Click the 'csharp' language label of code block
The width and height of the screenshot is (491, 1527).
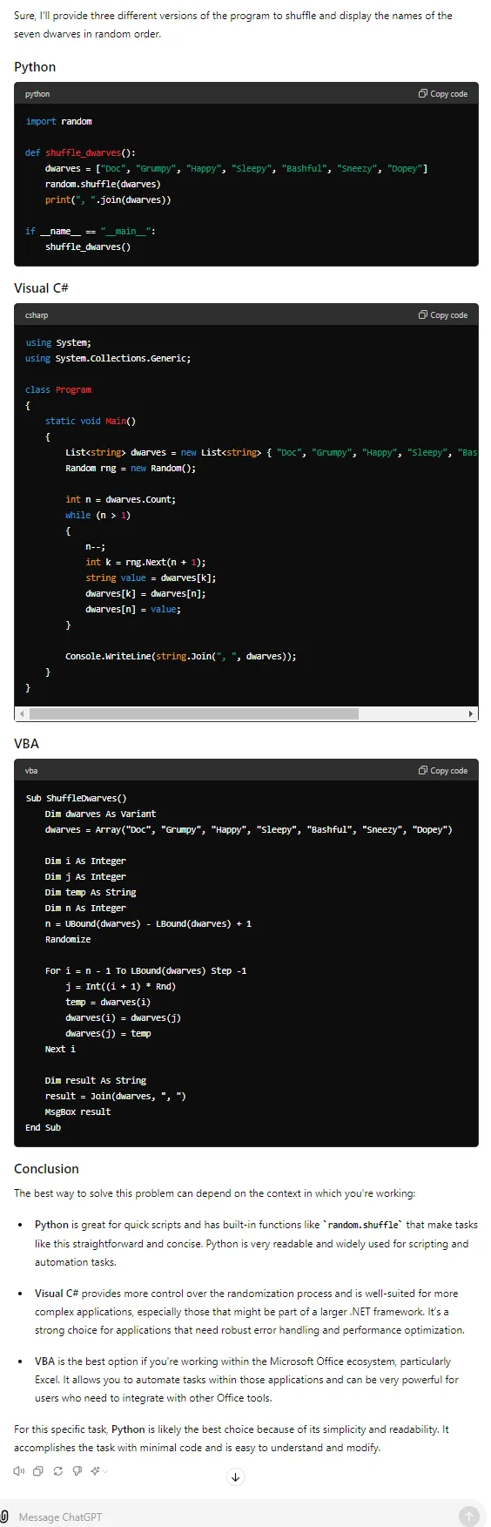pos(37,315)
